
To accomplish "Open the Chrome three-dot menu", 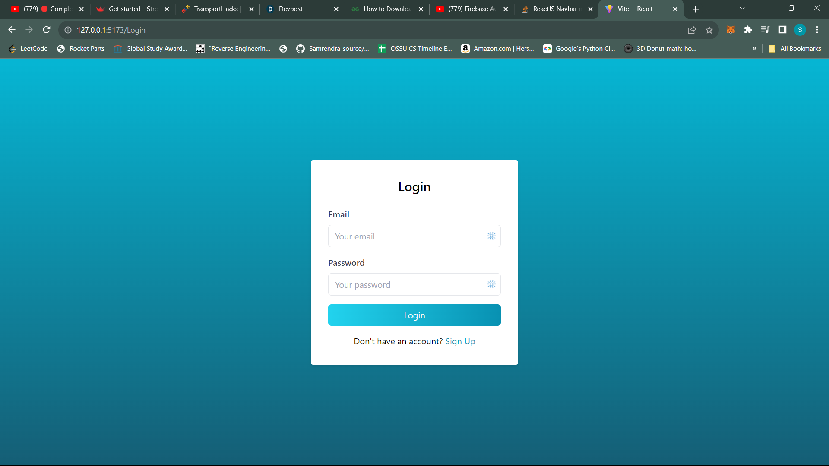I will [x=817, y=30].
